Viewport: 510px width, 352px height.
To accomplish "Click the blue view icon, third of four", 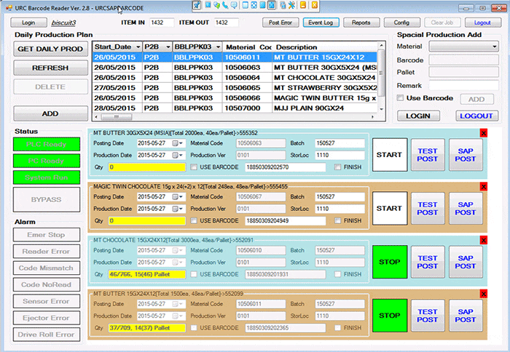I will (262, 5).
